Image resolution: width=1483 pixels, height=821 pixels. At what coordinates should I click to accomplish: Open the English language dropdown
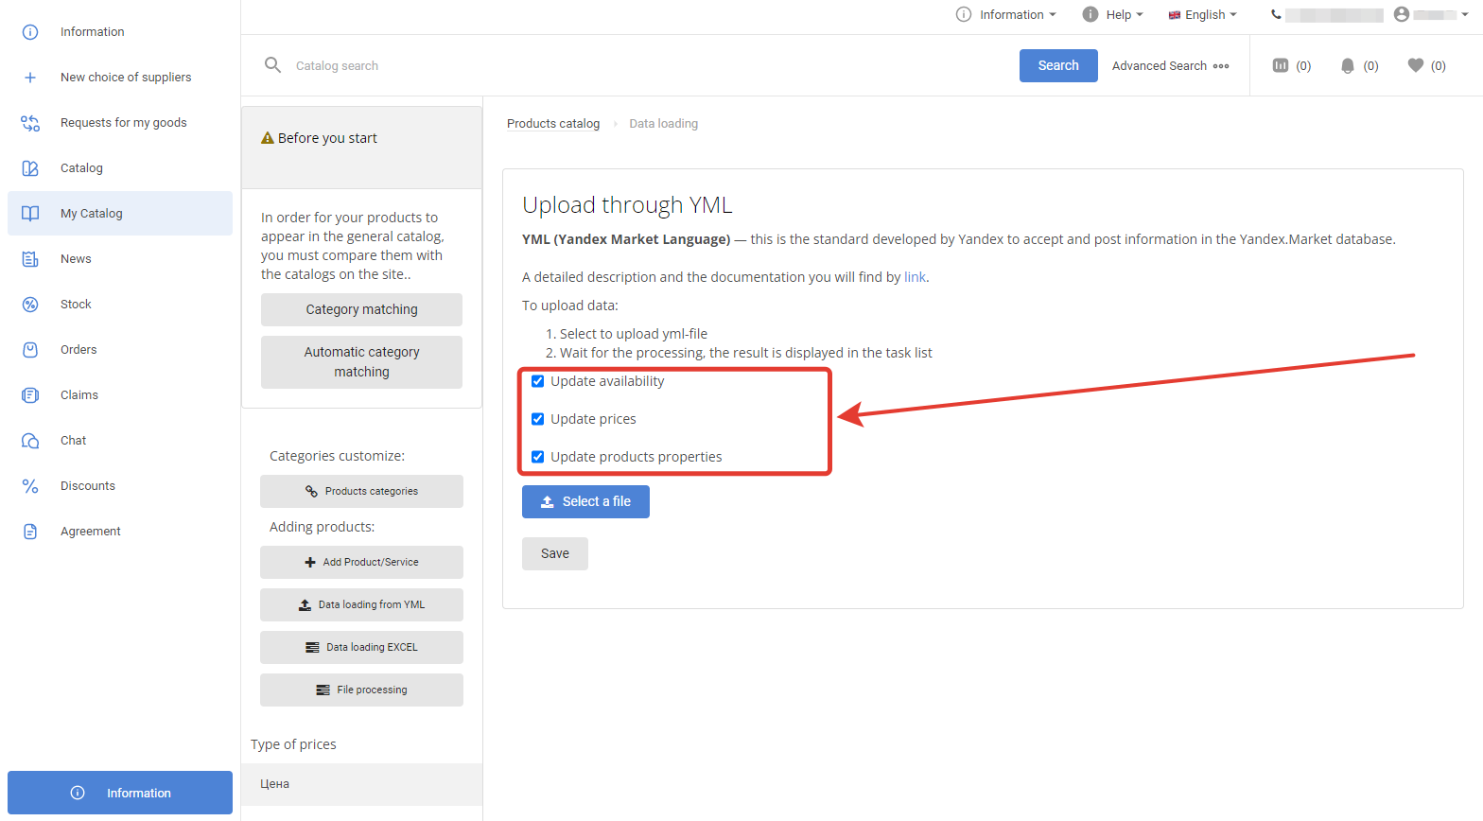(1203, 14)
